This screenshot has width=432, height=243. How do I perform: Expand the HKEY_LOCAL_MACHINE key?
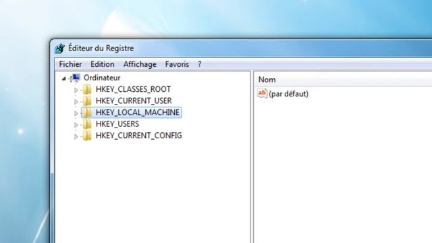click(76, 113)
